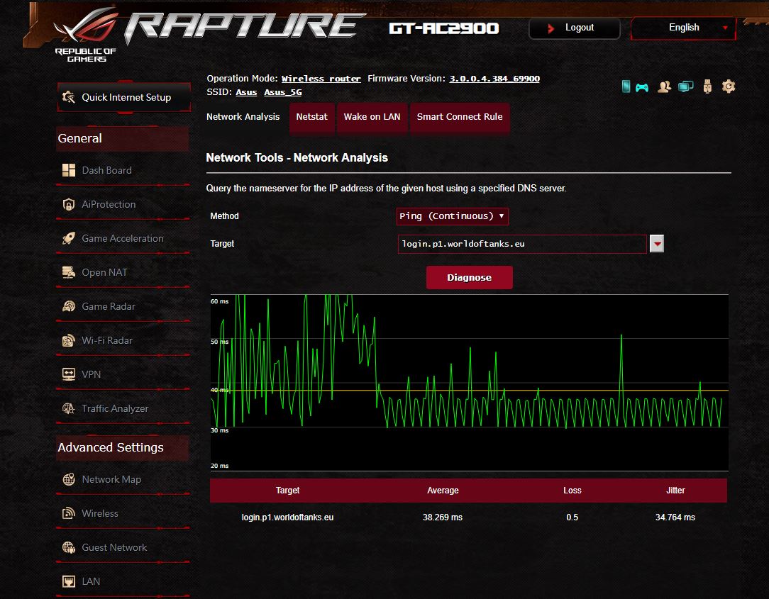This screenshot has height=599, width=769.
Task: Click the GT-AC2900 model name
Action: click(x=444, y=28)
